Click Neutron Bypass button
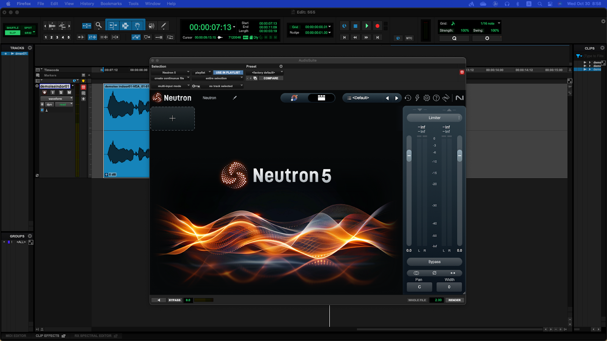 [434, 262]
